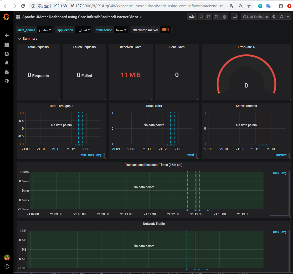The image size is (293, 274).
Task: Go back with browser back arrow
Action: 6,6
